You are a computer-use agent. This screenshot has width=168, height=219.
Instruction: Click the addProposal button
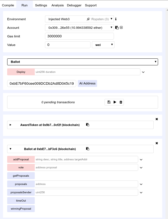pos(21,159)
